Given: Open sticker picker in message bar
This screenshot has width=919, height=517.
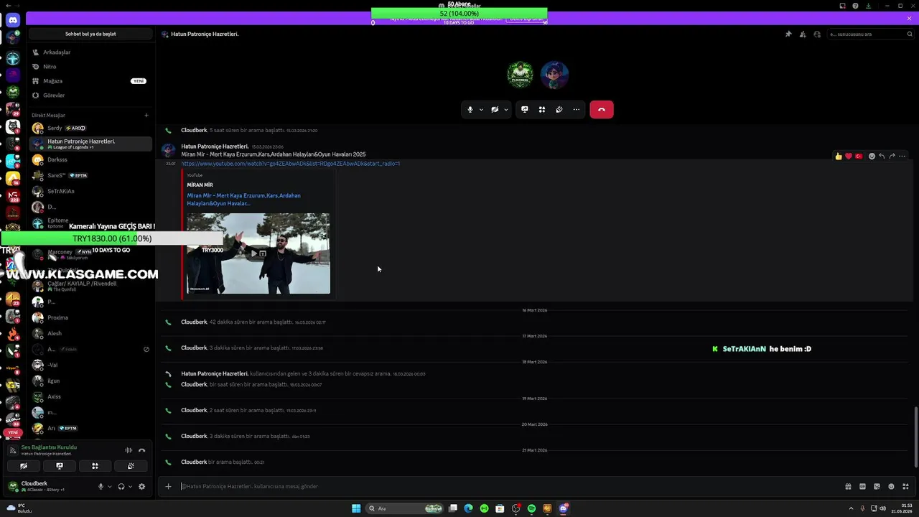Looking at the screenshot, I should coord(877,486).
